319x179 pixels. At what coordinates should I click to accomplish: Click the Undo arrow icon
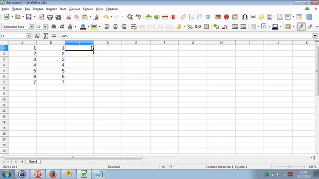(x=106, y=17)
